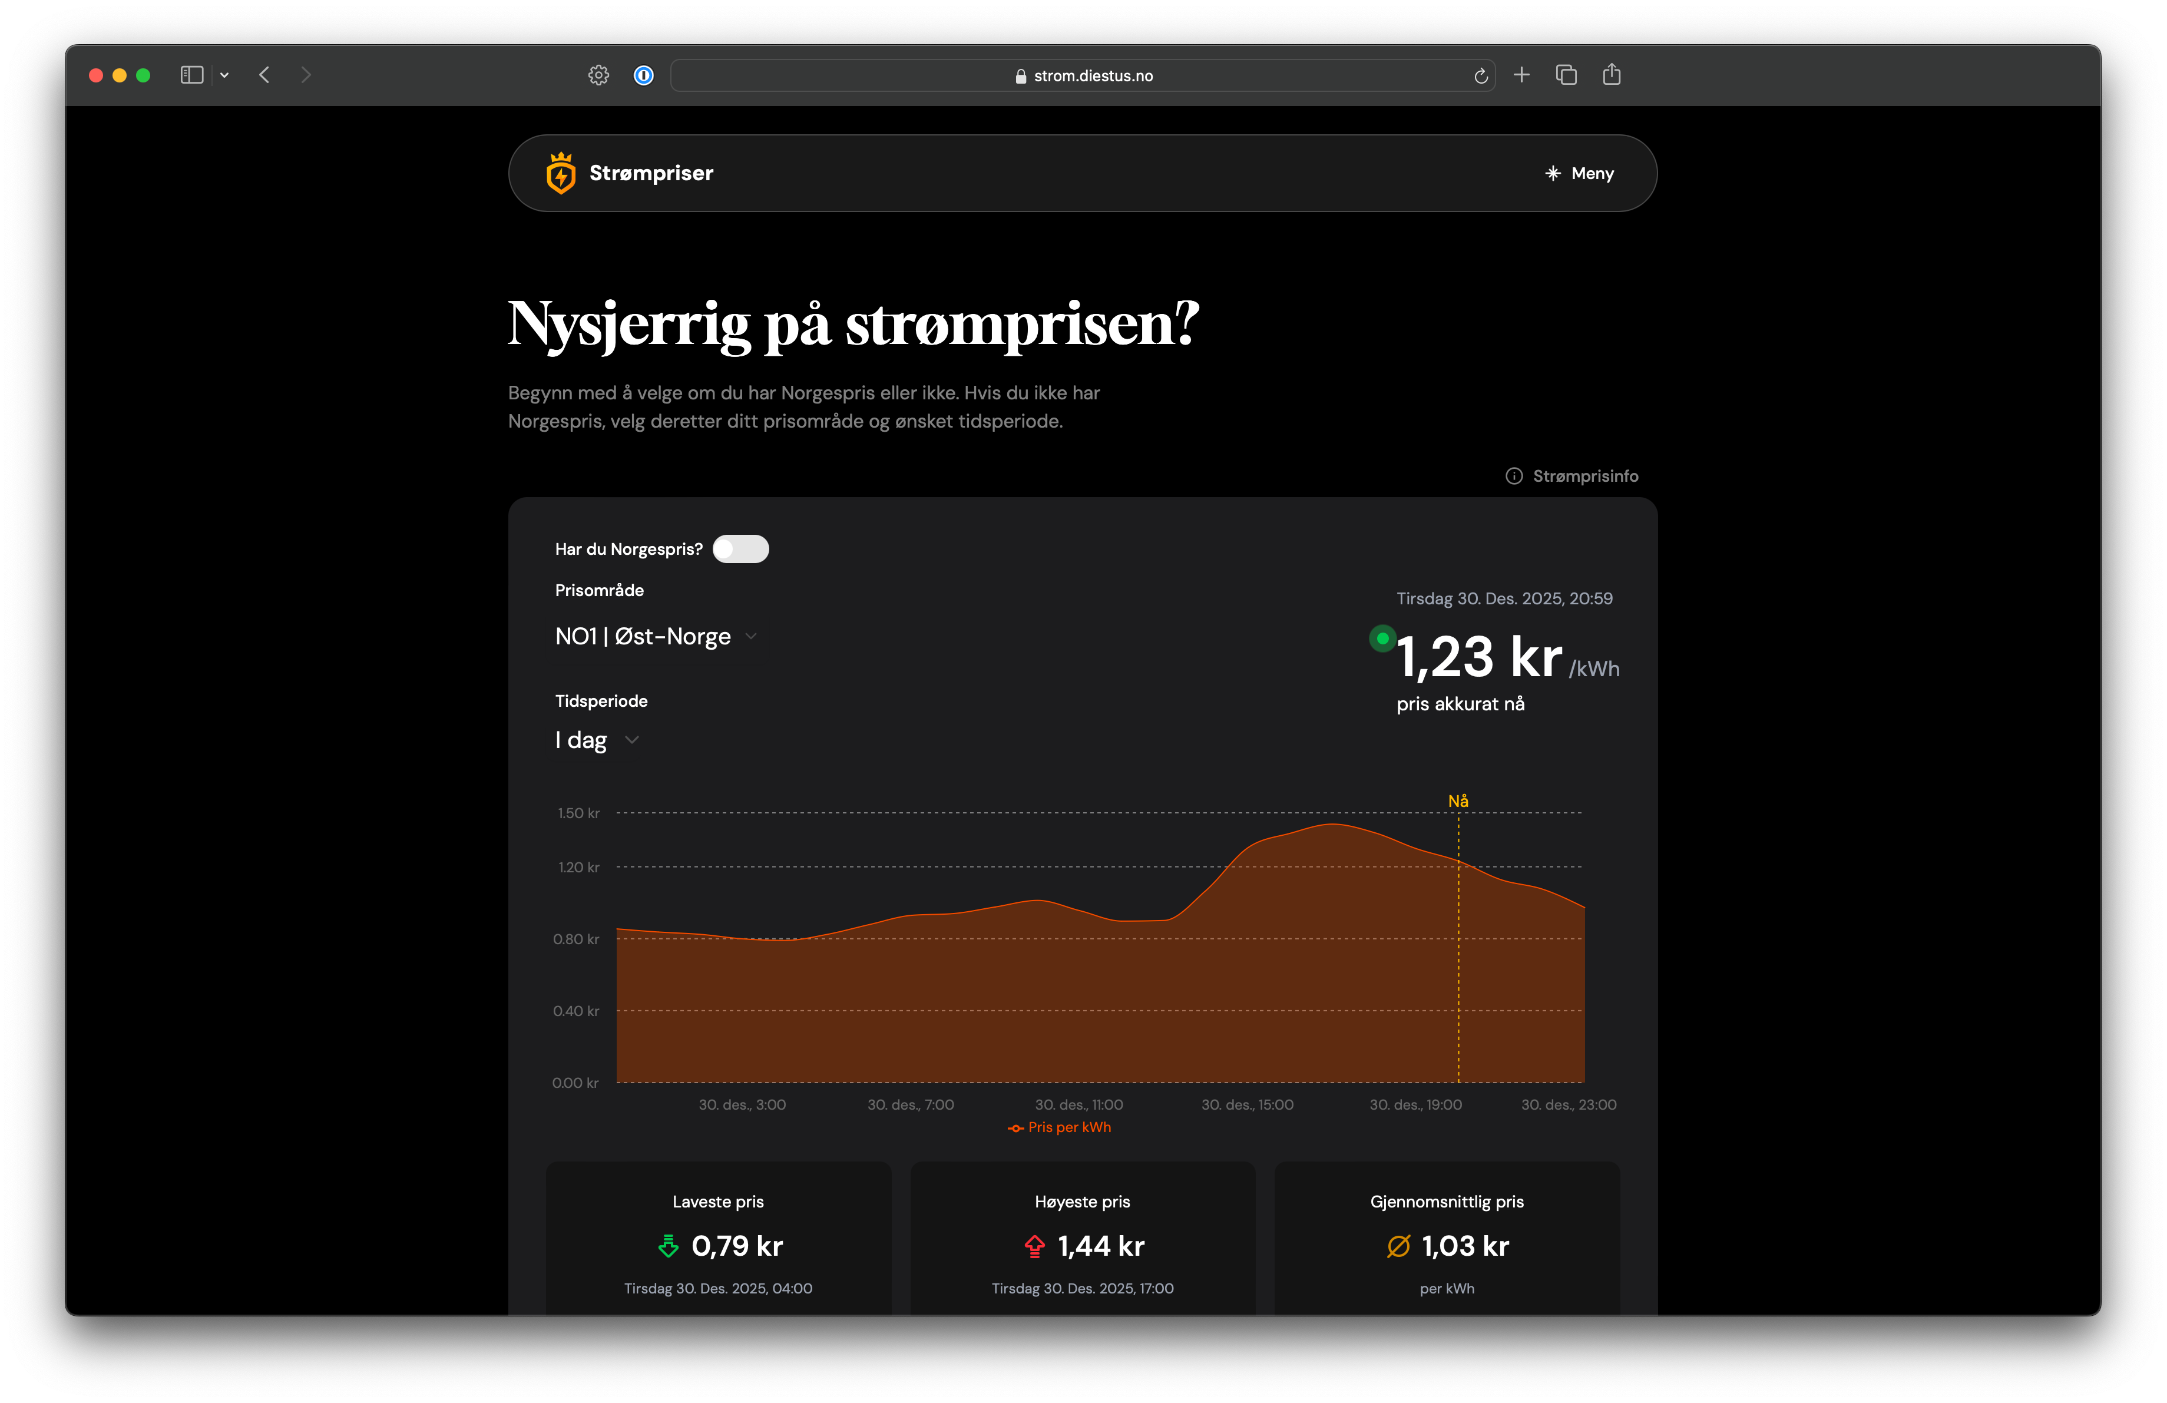2167x1403 pixels.
Task: Open the Prisområde NO1 Øst-Norge dropdown
Action: (x=656, y=636)
